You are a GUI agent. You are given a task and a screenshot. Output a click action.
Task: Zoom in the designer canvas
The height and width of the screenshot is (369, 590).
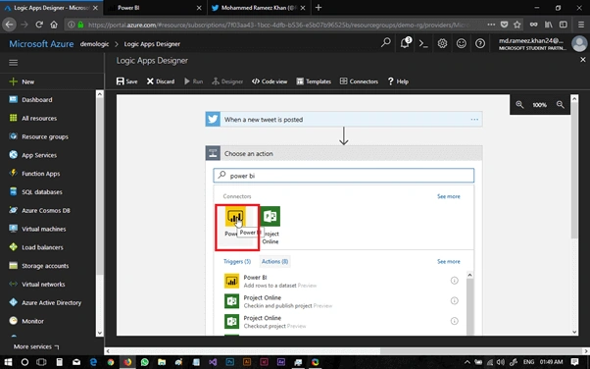coord(519,105)
